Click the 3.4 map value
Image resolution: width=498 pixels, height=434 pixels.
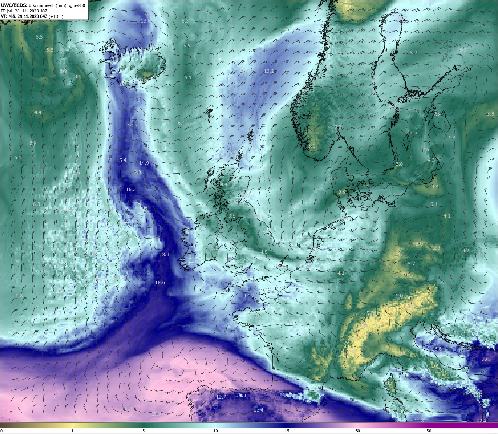(435, 187)
